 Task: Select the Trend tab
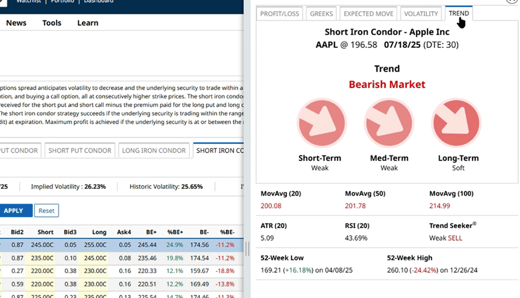pos(459,13)
